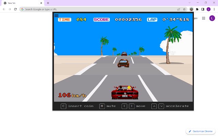Screen dimensions: 218x136
Task: Click the score value 00002356
Action: click(x=128, y=20)
